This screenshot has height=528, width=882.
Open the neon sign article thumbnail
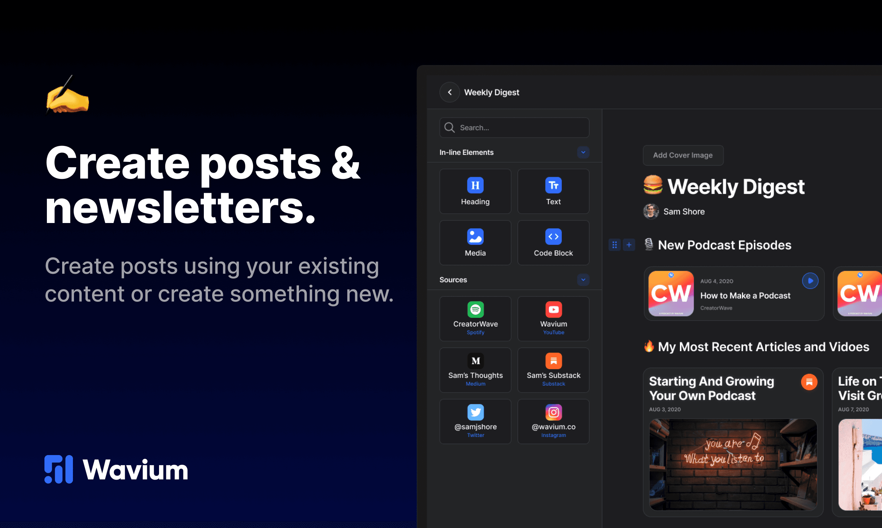pyautogui.click(x=733, y=464)
